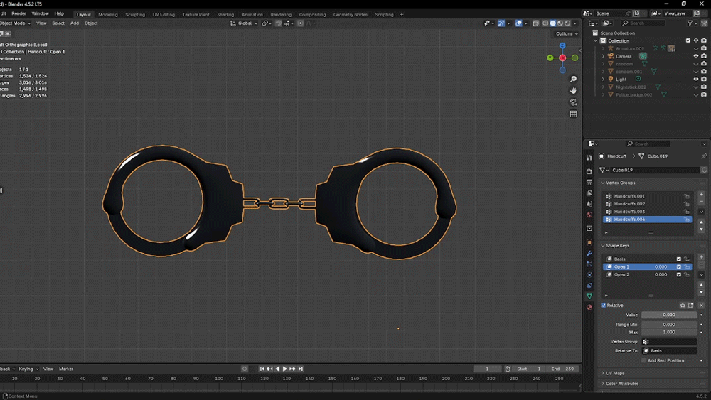This screenshot has width=711, height=400.
Task: Click the pan hand icon in the viewport
Action: click(574, 91)
